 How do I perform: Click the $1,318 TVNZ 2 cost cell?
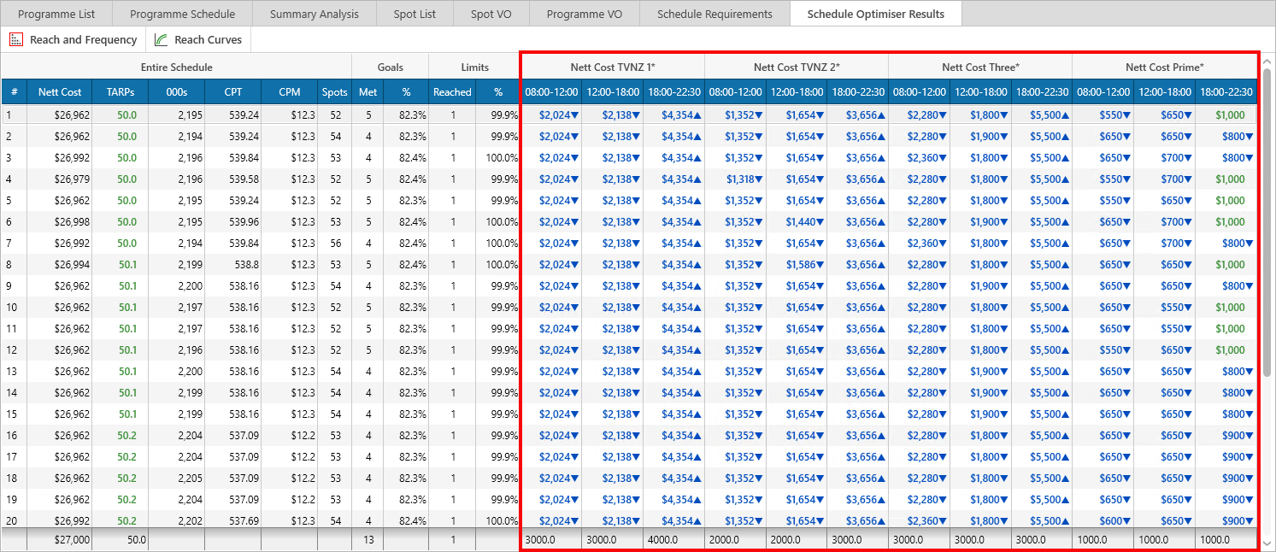tap(735, 179)
